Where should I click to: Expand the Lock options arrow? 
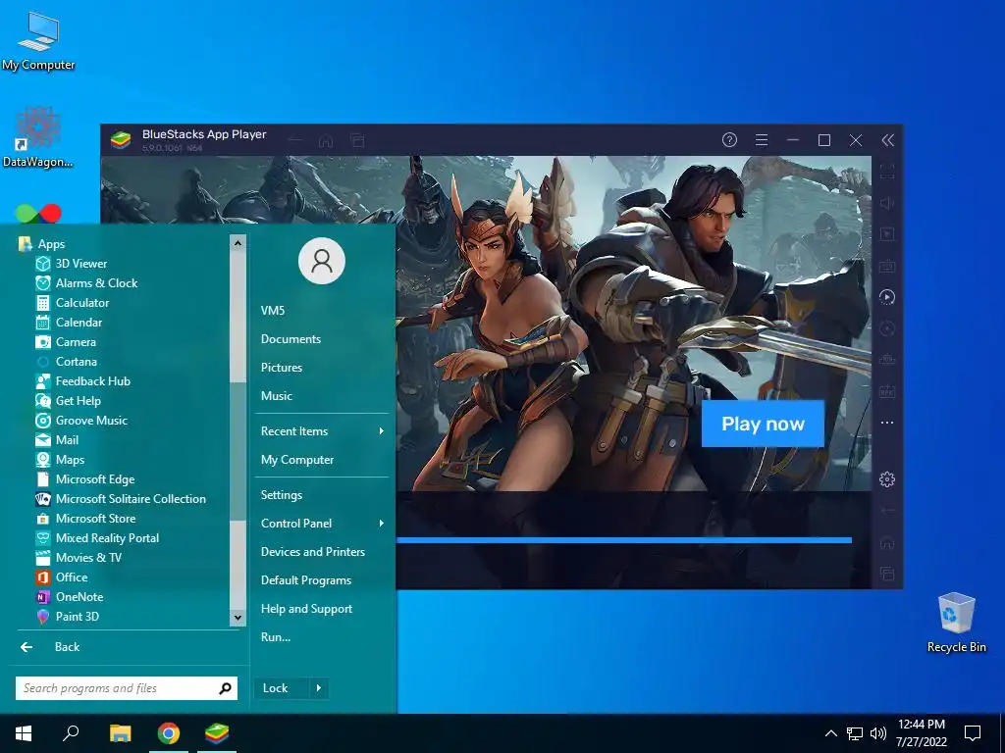point(319,688)
